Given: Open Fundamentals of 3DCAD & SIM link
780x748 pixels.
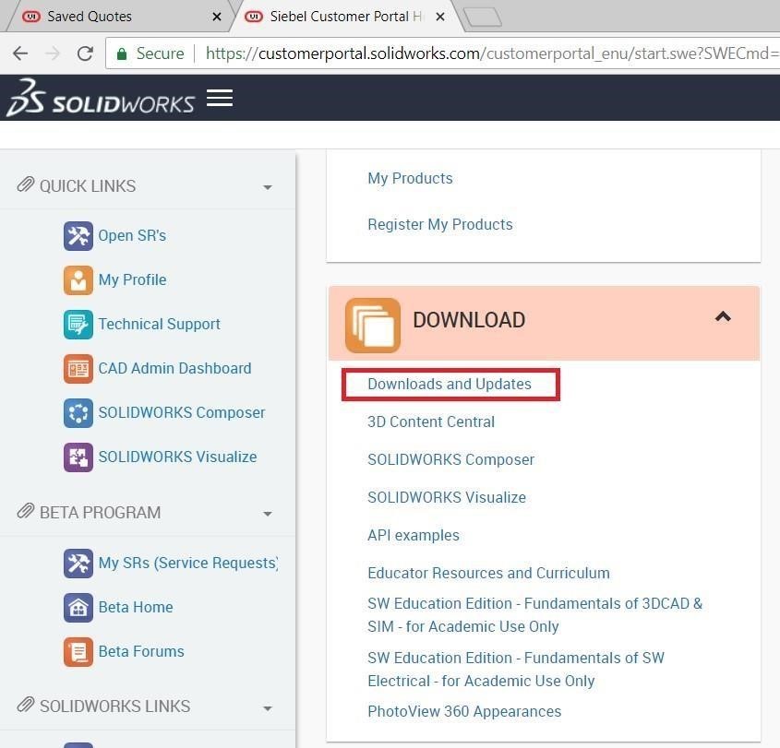Looking at the screenshot, I should [x=534, y=615].
